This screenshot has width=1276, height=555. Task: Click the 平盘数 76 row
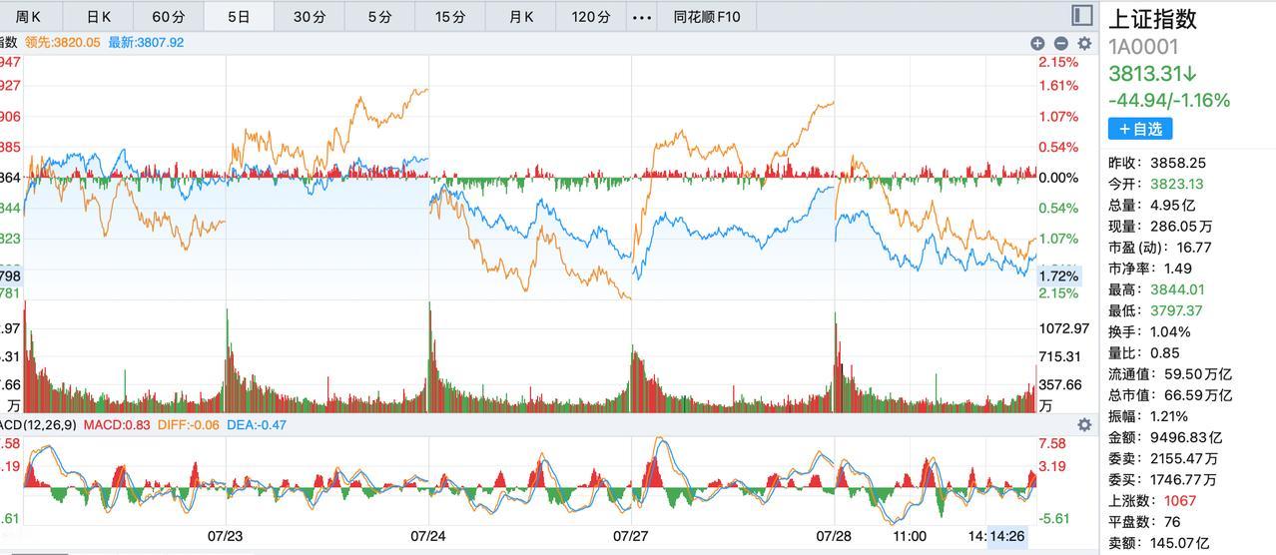click(x=1144, y=521)
